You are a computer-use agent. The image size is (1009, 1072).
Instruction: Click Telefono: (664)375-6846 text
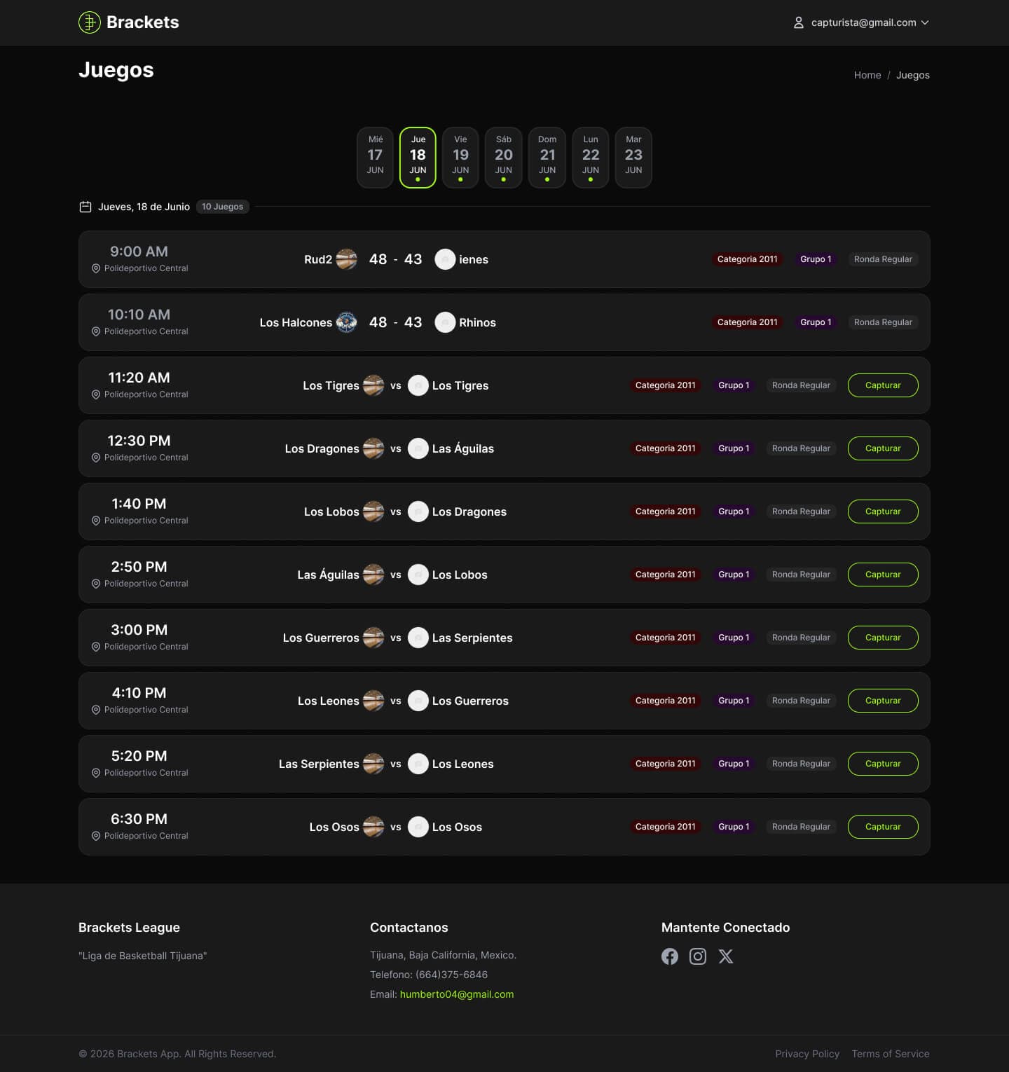429,975
